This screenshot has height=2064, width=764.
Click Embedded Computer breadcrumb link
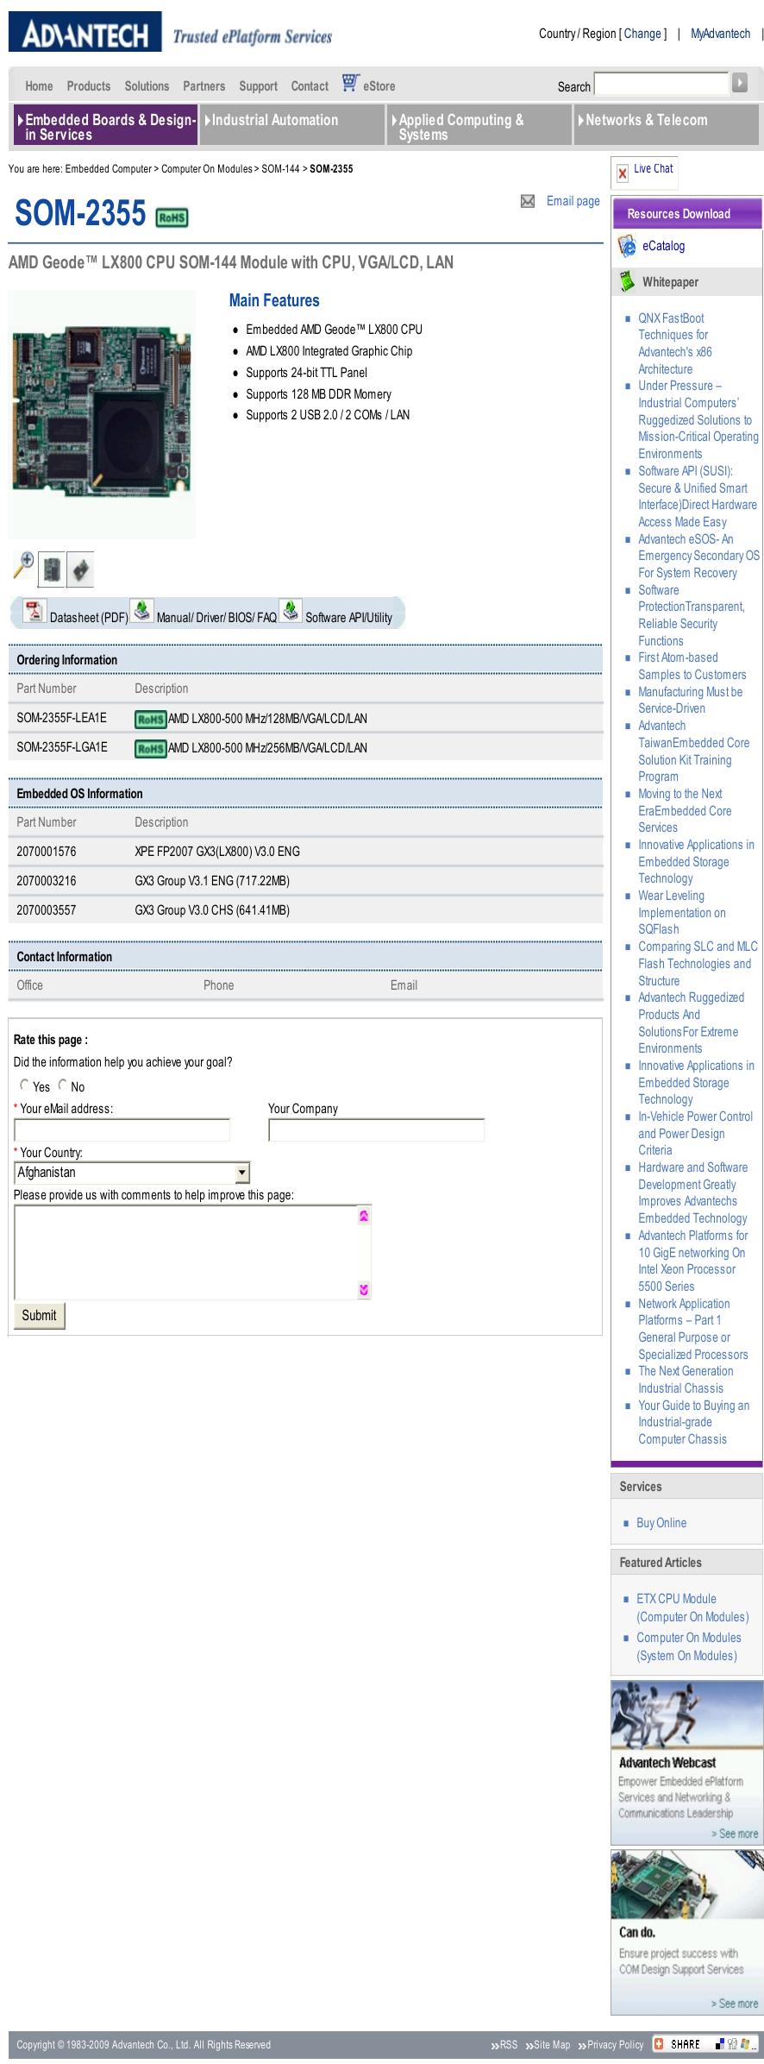click(x=109, y=169)
